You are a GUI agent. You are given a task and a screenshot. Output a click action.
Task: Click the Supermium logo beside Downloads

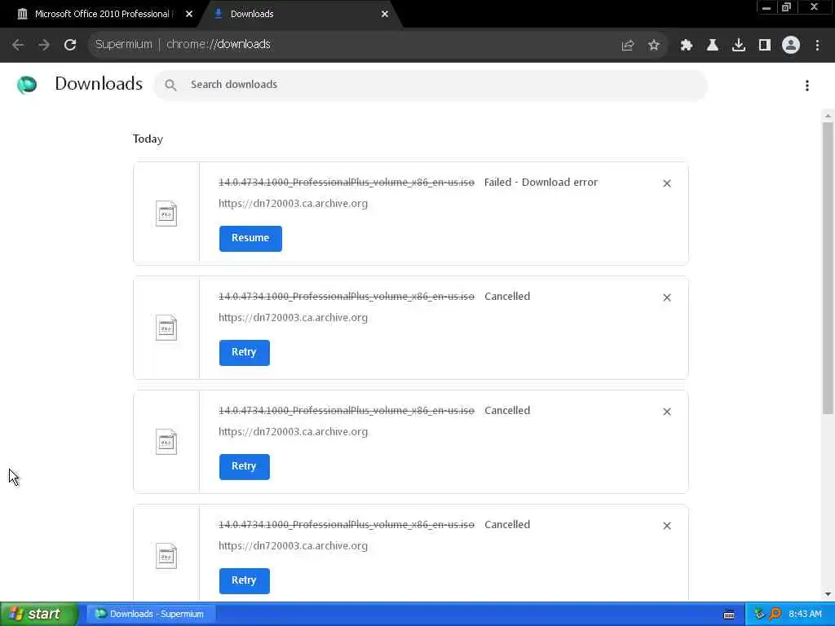coord(27,85)
